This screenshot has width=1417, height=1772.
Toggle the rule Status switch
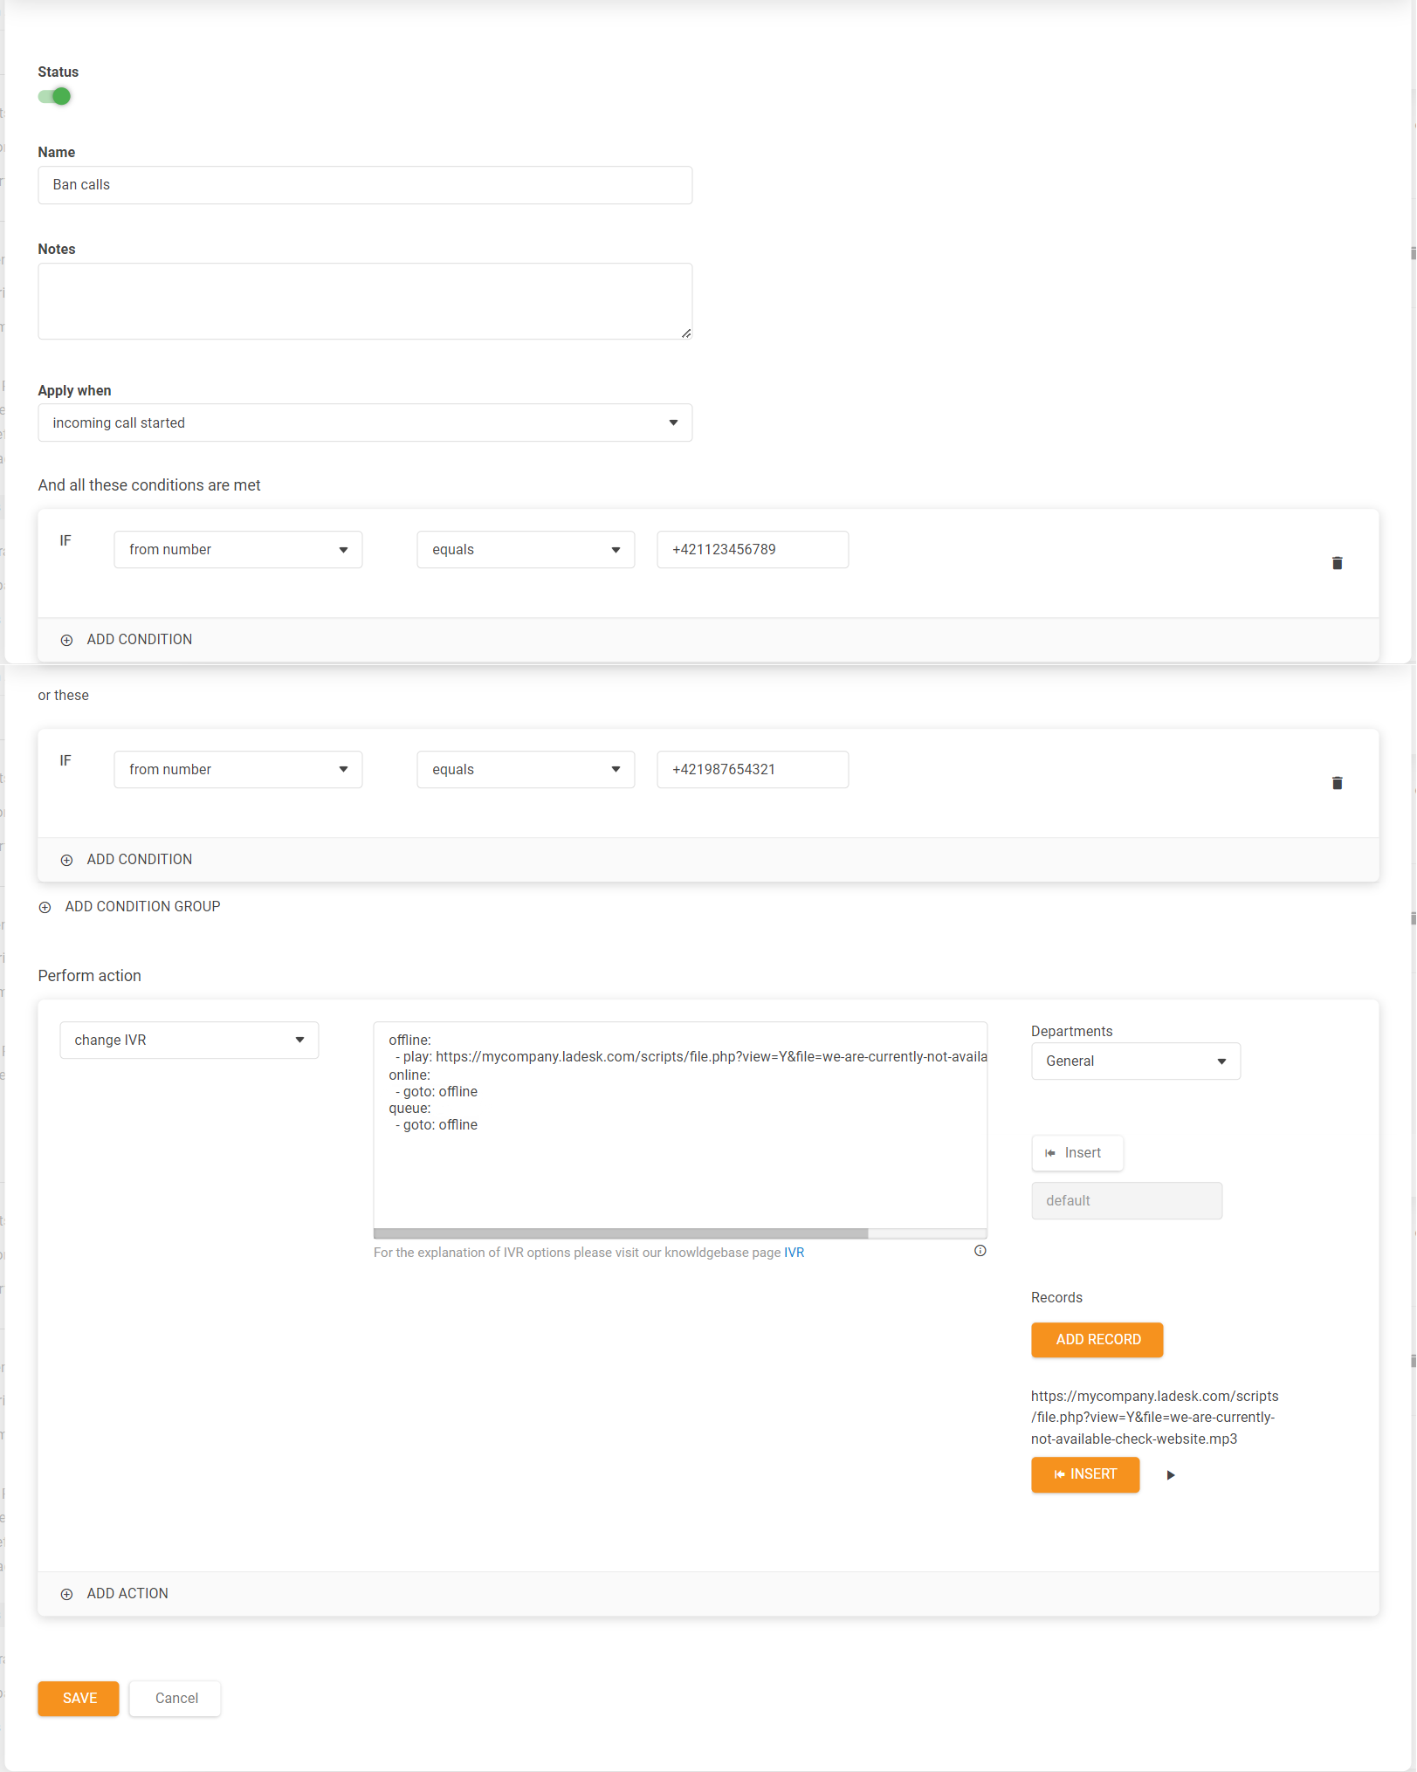(x=54, y=97)
